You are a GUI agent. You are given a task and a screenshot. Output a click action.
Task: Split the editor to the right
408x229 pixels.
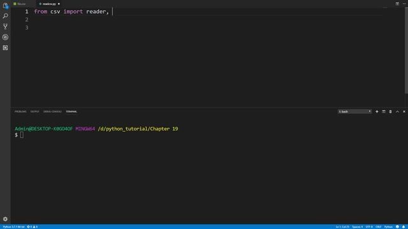pyautogui.click(x=397, y=4)
